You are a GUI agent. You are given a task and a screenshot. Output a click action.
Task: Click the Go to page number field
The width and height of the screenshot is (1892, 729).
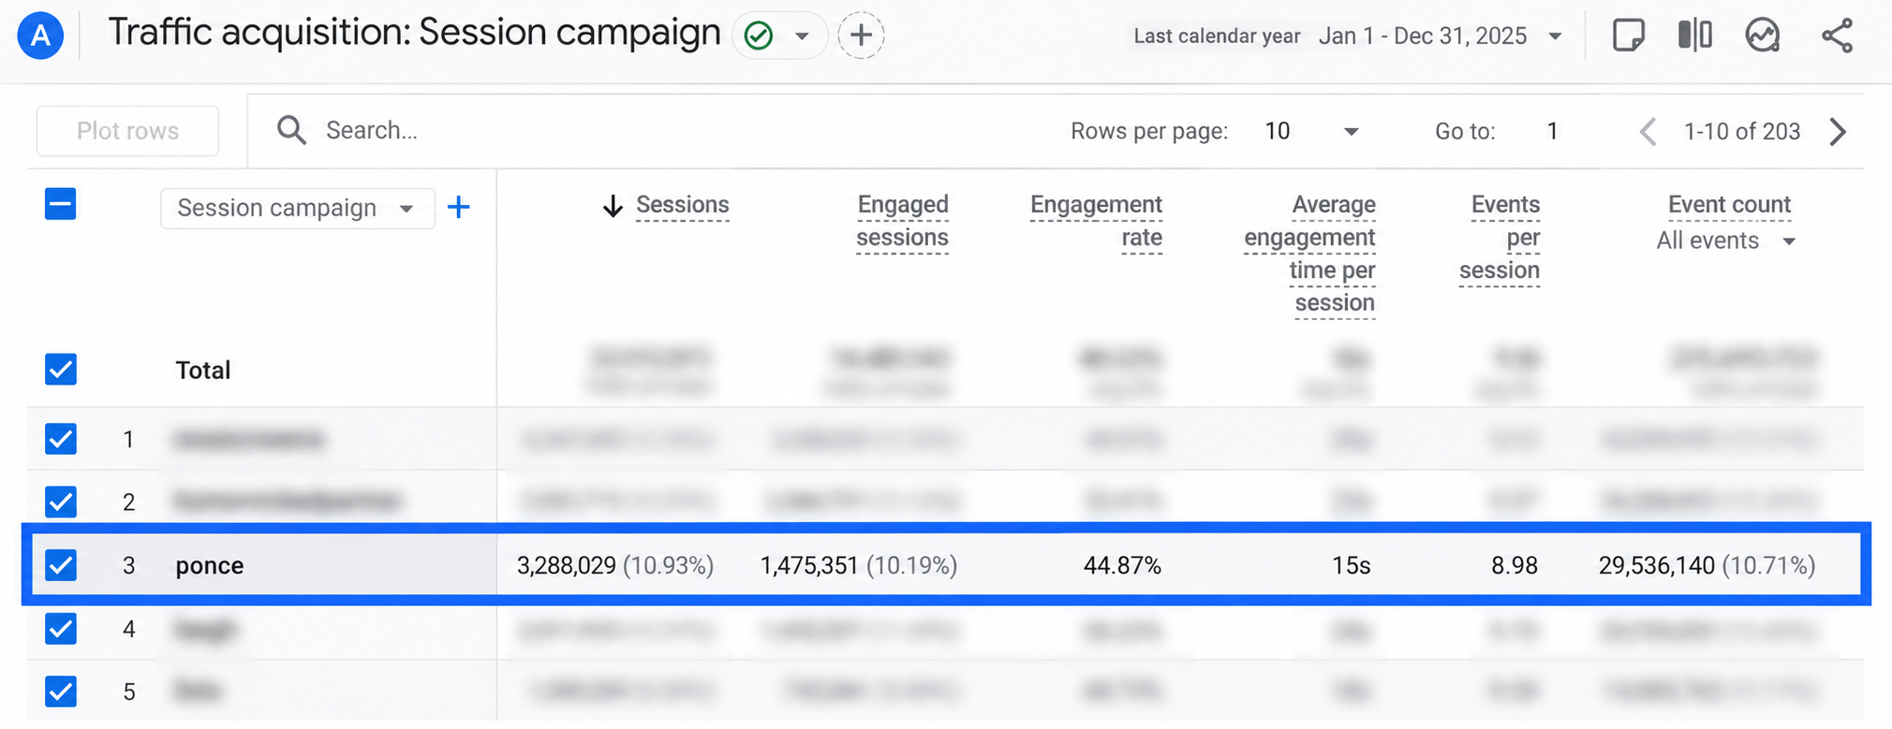pyautogui.click(x=1552, y=131)
